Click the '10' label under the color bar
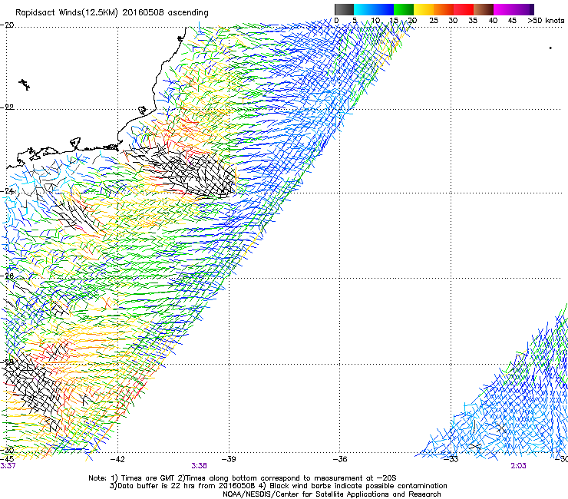568x499 pixels. pos(376,21)
